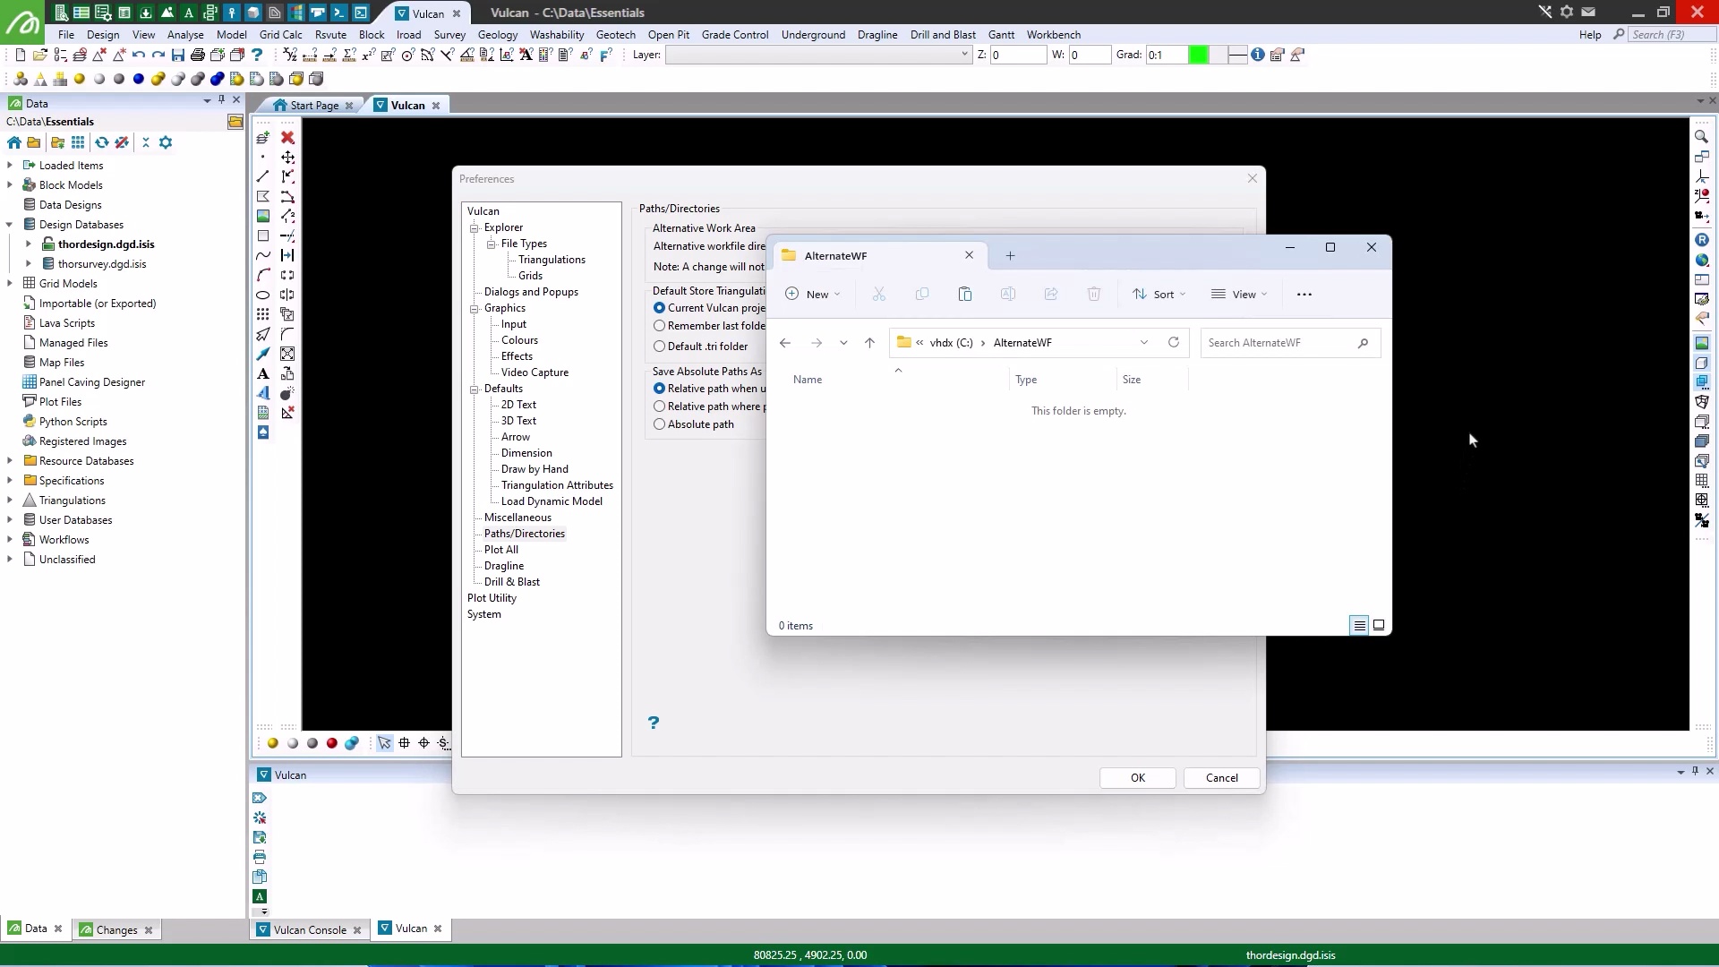
Task: Select the move object crosshair tool
Action: click(x=287, y=158)
